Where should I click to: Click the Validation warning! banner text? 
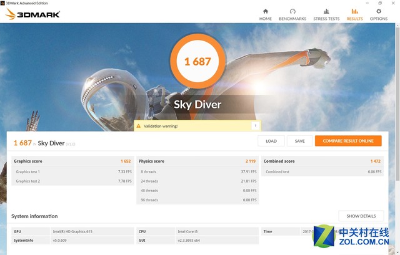[x=161, y=126]
